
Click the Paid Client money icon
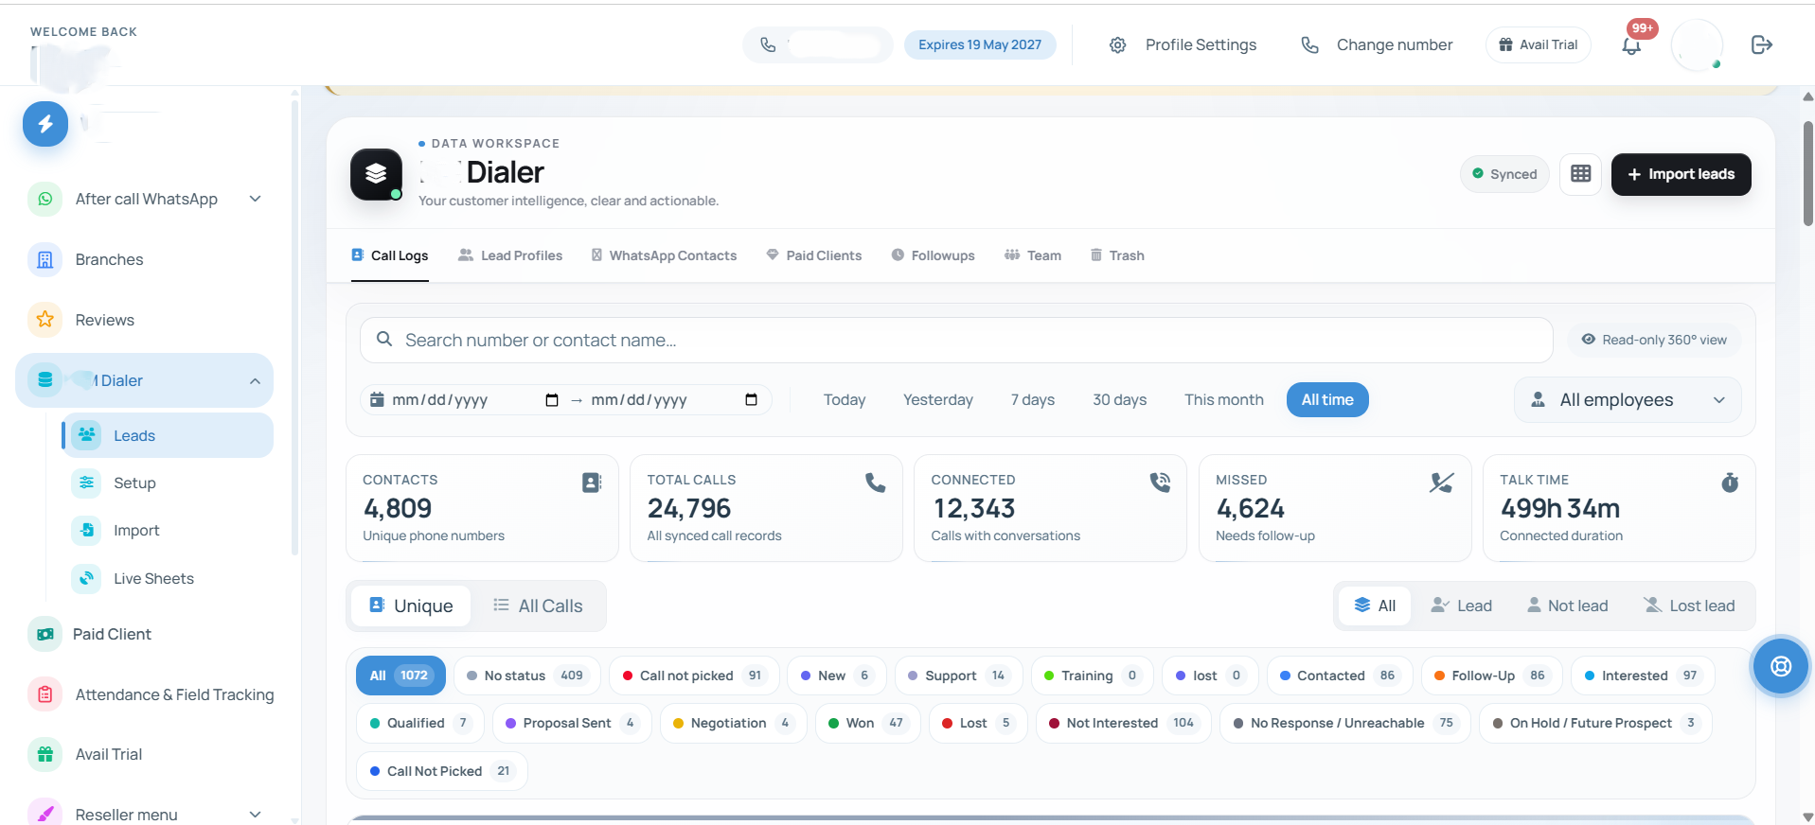tap(44, 634)
